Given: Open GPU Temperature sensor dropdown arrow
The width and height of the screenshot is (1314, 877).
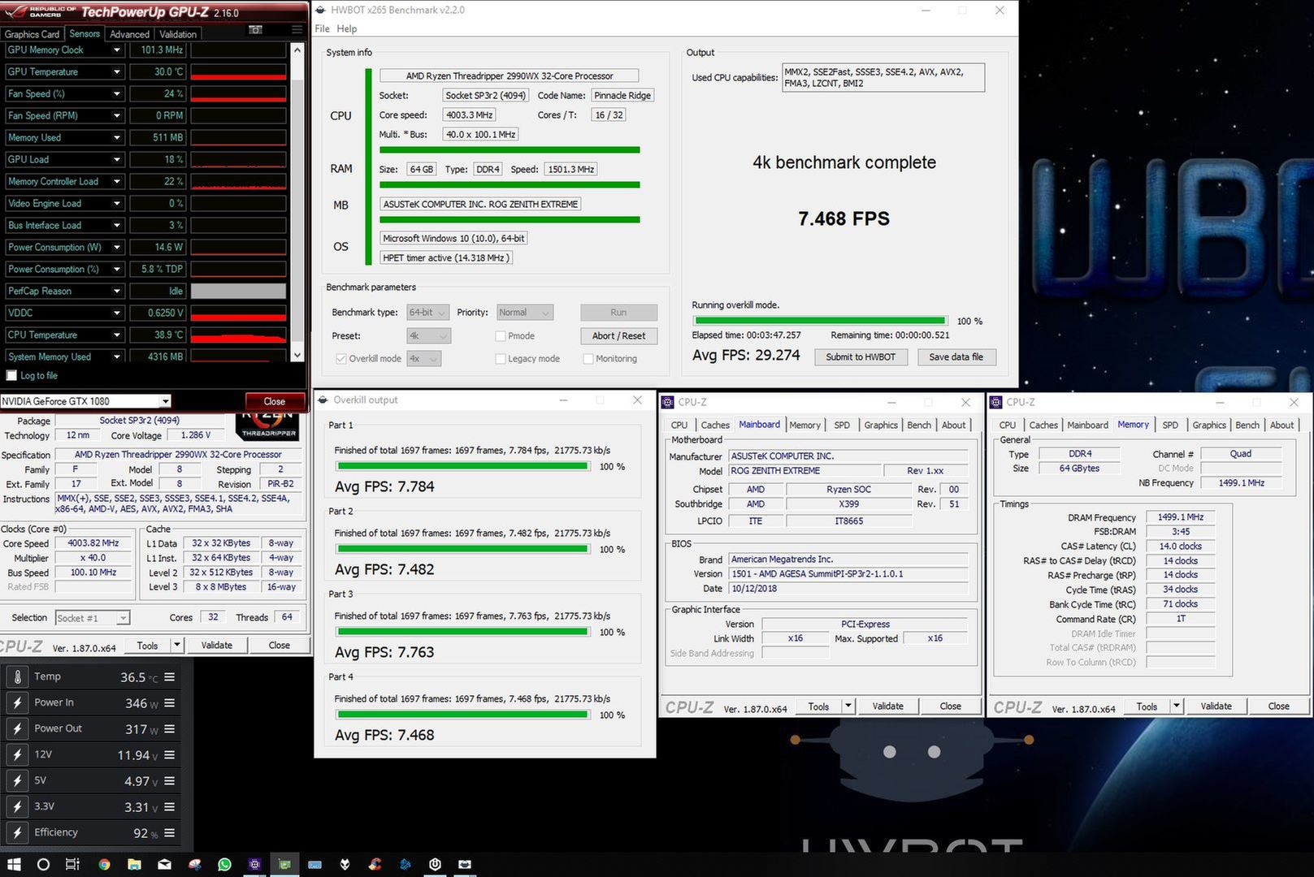Looking at the screenshot, I should tap(117, 71).
